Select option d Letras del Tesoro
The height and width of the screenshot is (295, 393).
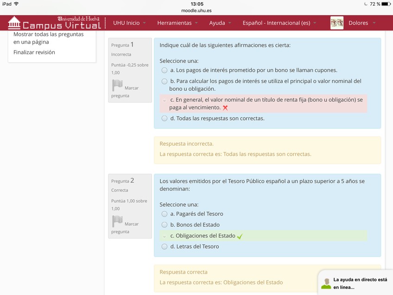[165, 247]
